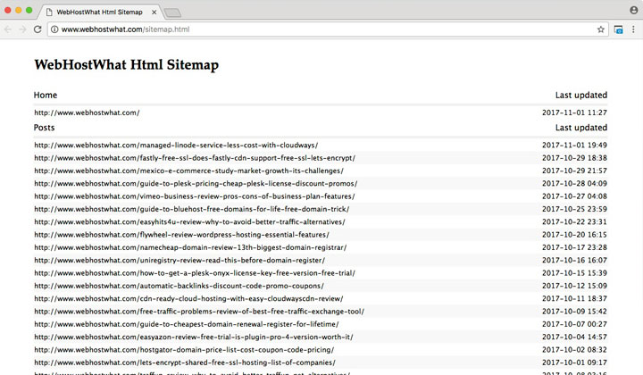Focus the address bar showing www.webhostwhat.com/sitemap.html
Viewport: 643px width, 375px height.
(x=328, y=29)
